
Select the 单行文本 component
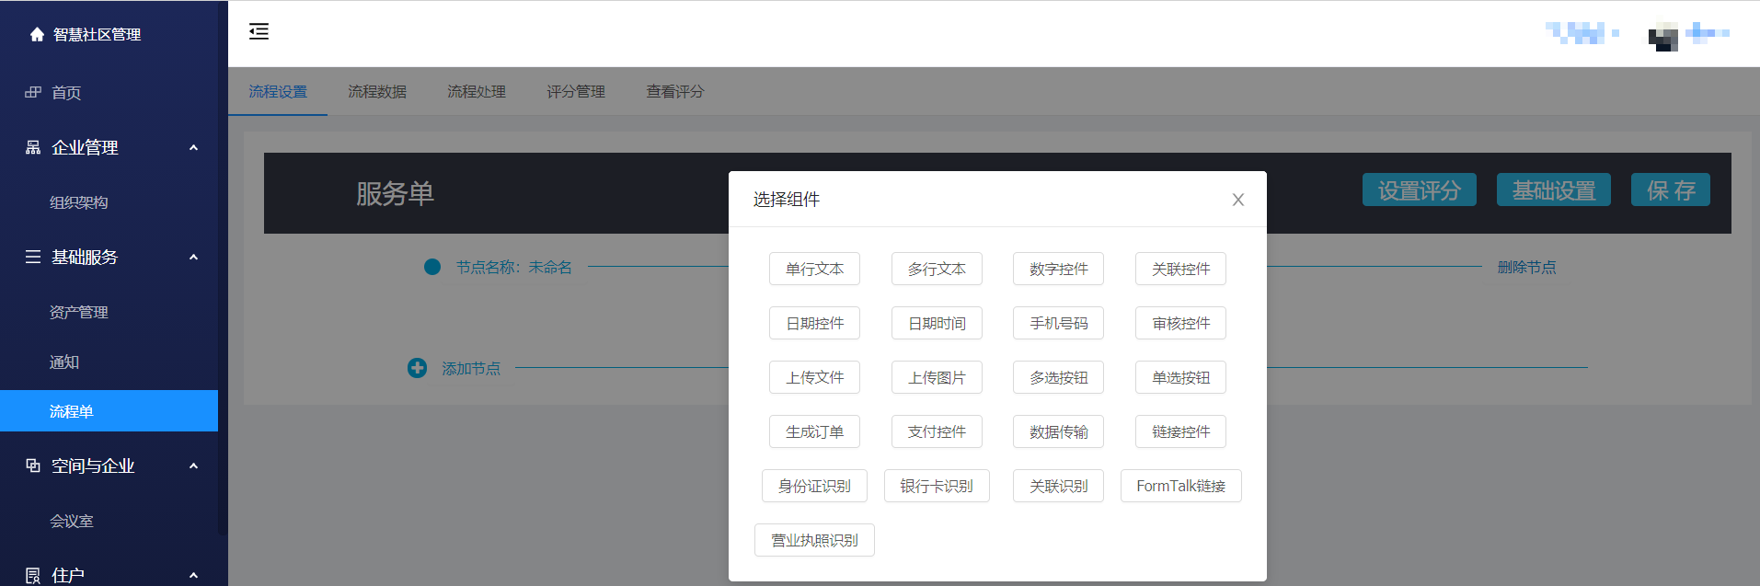pyautogui.click(x=814, y=269)
